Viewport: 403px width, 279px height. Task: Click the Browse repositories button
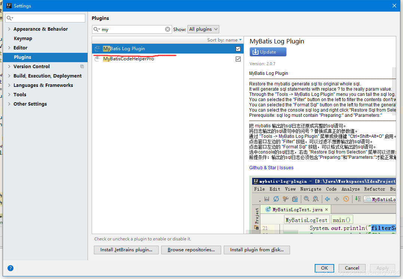[x=191, y=250]
